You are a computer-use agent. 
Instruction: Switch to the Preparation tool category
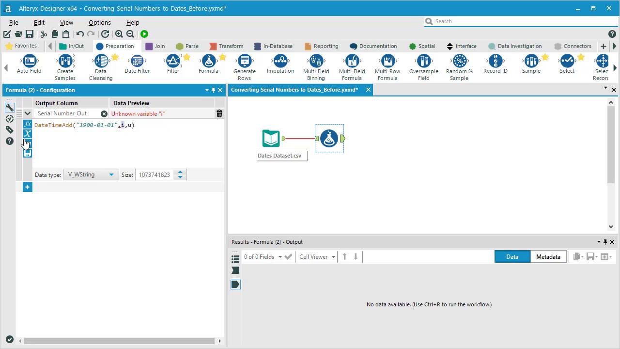pyautogui.click(x=115, y=46)
